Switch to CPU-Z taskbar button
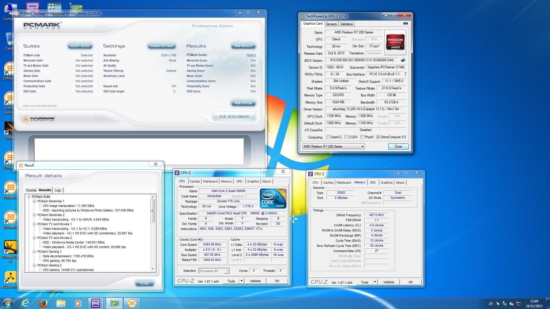The width and height of the screenshot is (550, 309). click(96, 303)
